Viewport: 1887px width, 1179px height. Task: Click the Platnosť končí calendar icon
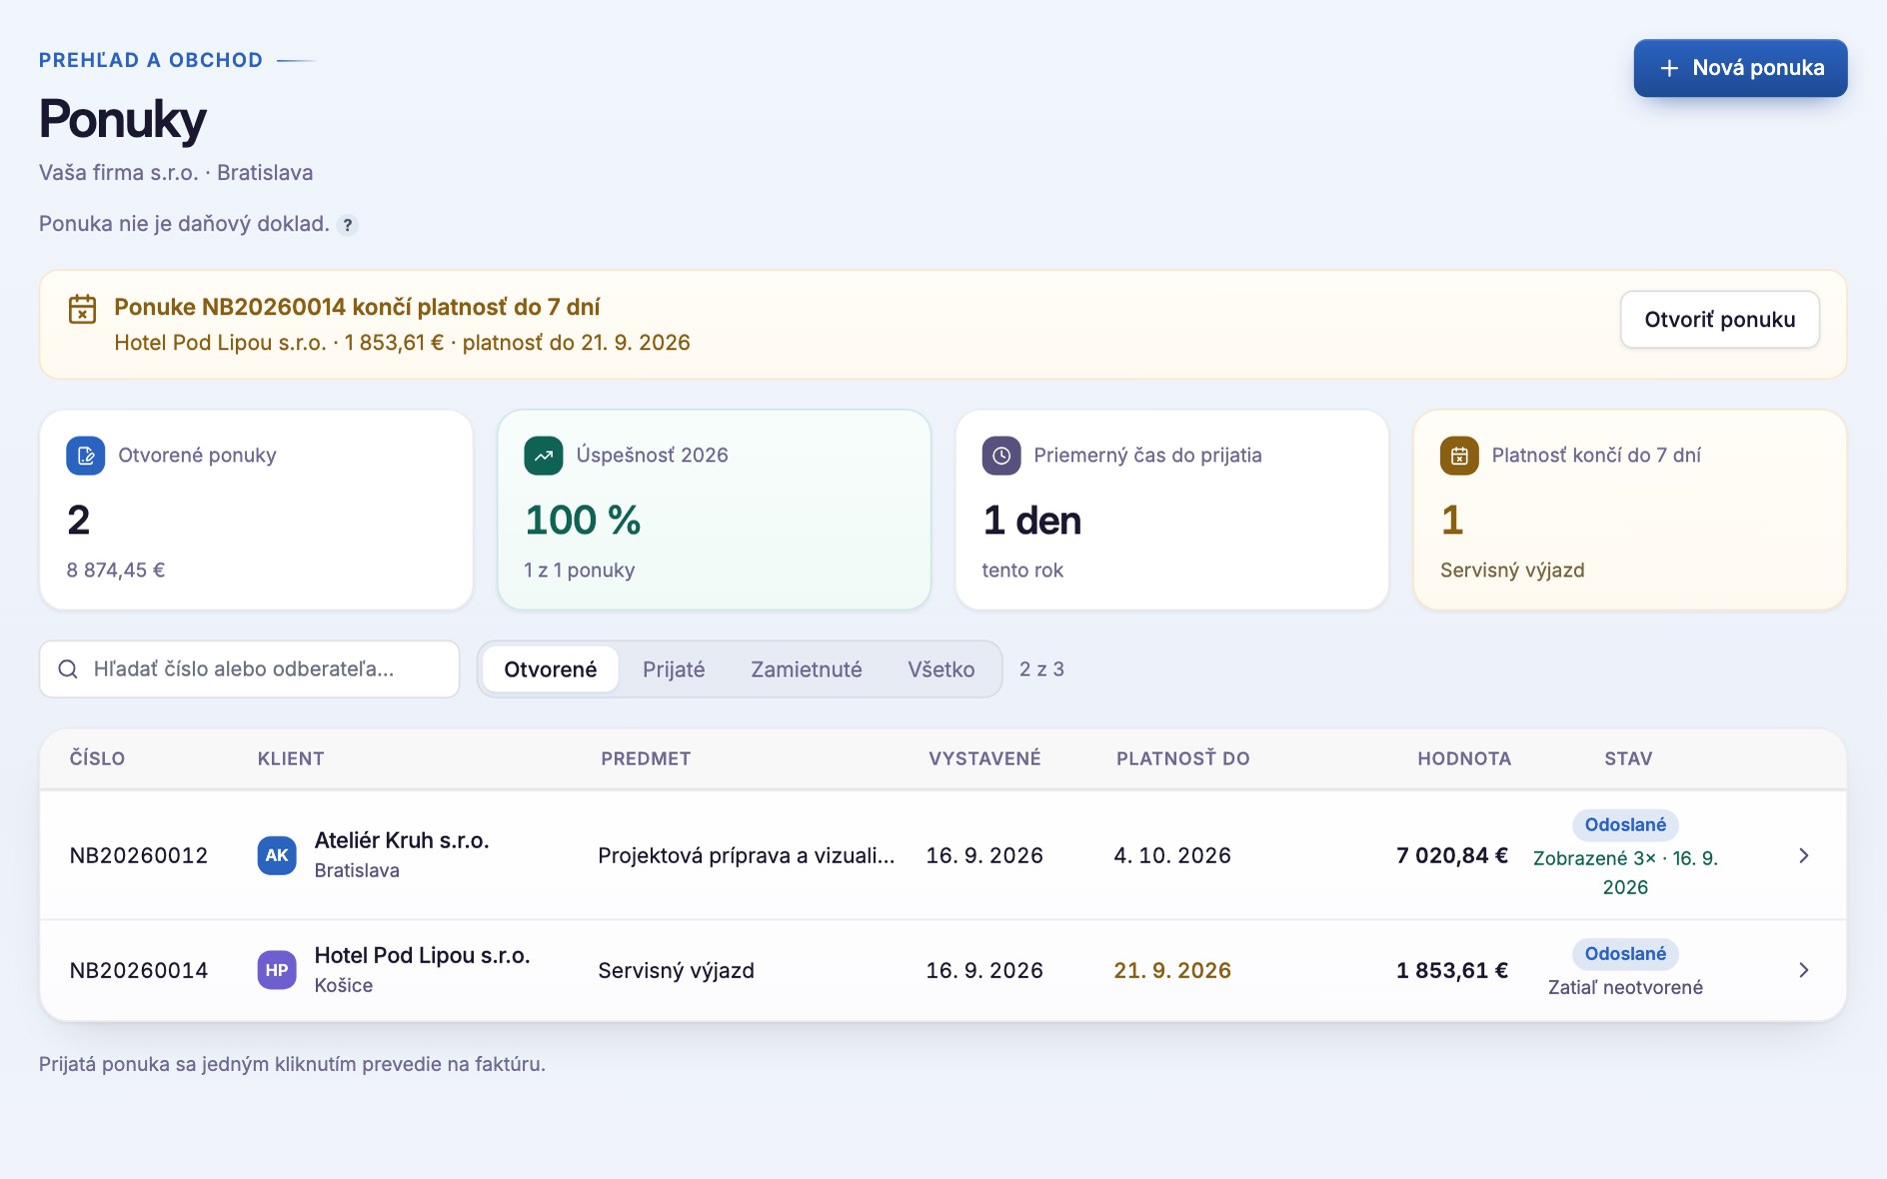coord(1459,456)
